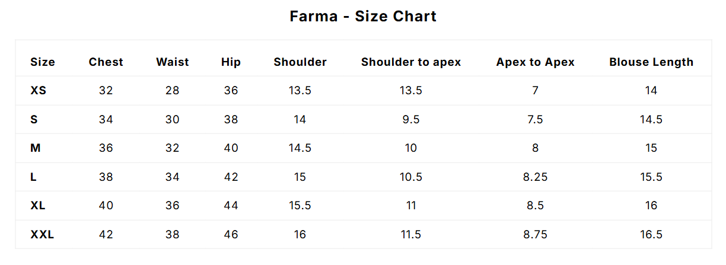The width and height of the screenshot is (726, 265).
Task: Select the XL size row label
Action: [38, 206]
